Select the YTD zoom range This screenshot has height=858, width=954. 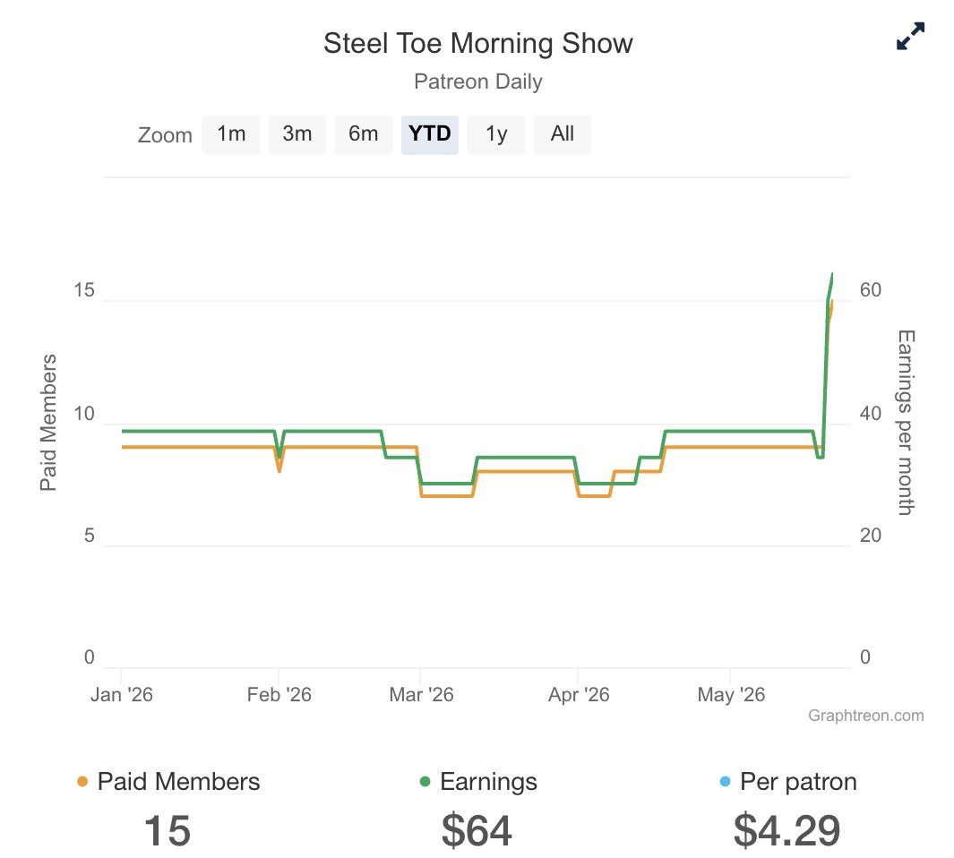click(x=430, y=134)
